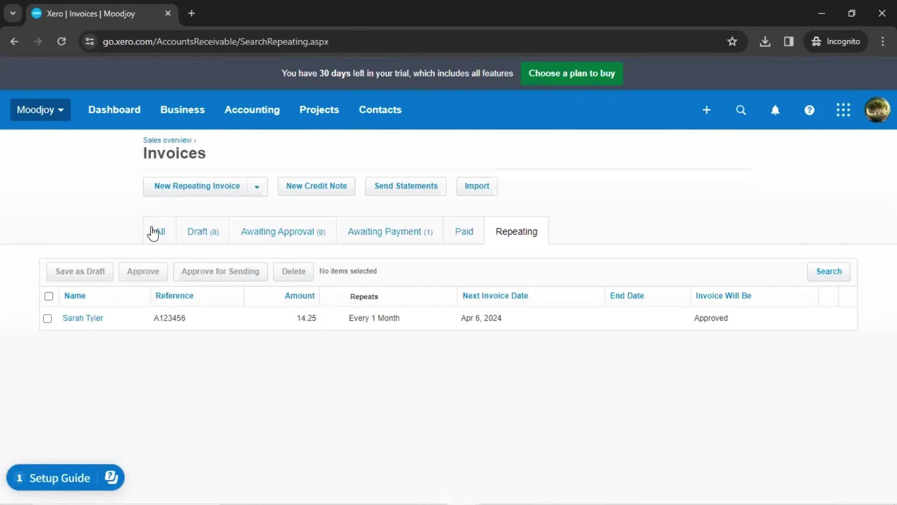Reload the page
This screenshot has width=897, height=505.
(61, 41)
